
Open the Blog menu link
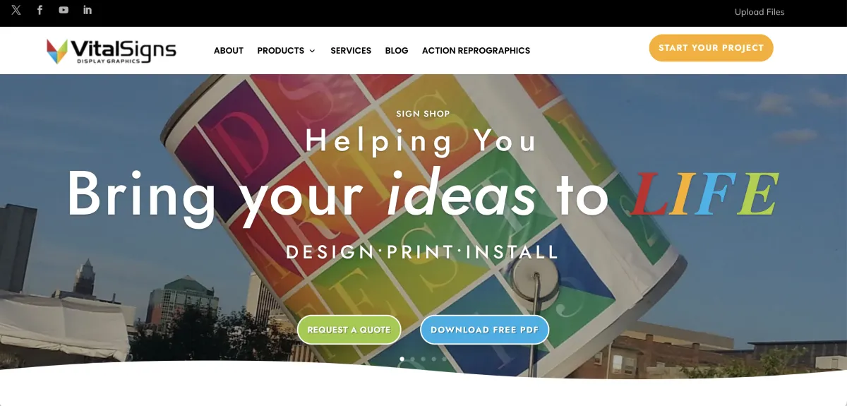pyautogui.click(x=397, y=51)
